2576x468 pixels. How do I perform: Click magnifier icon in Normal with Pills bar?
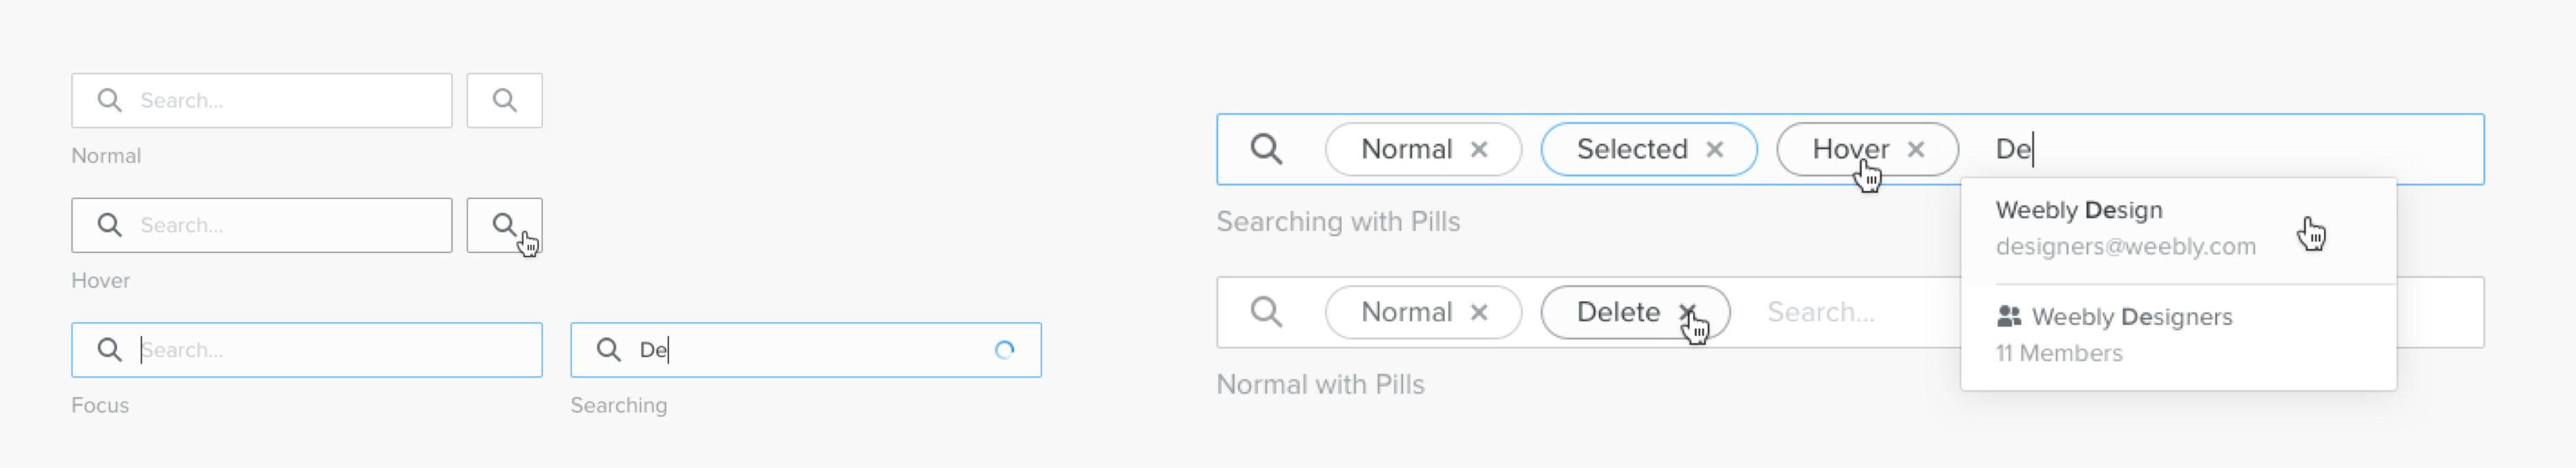click(1266, 312)
